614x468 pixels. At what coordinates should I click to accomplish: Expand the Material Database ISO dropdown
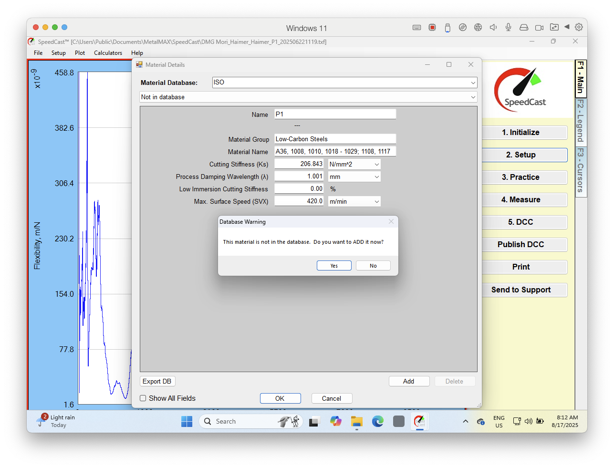tap(344, 83)
